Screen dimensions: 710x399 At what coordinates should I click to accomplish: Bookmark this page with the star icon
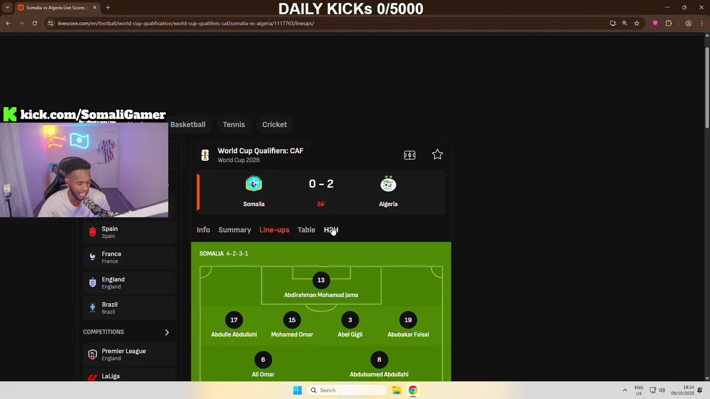click(x=637, y=23)
